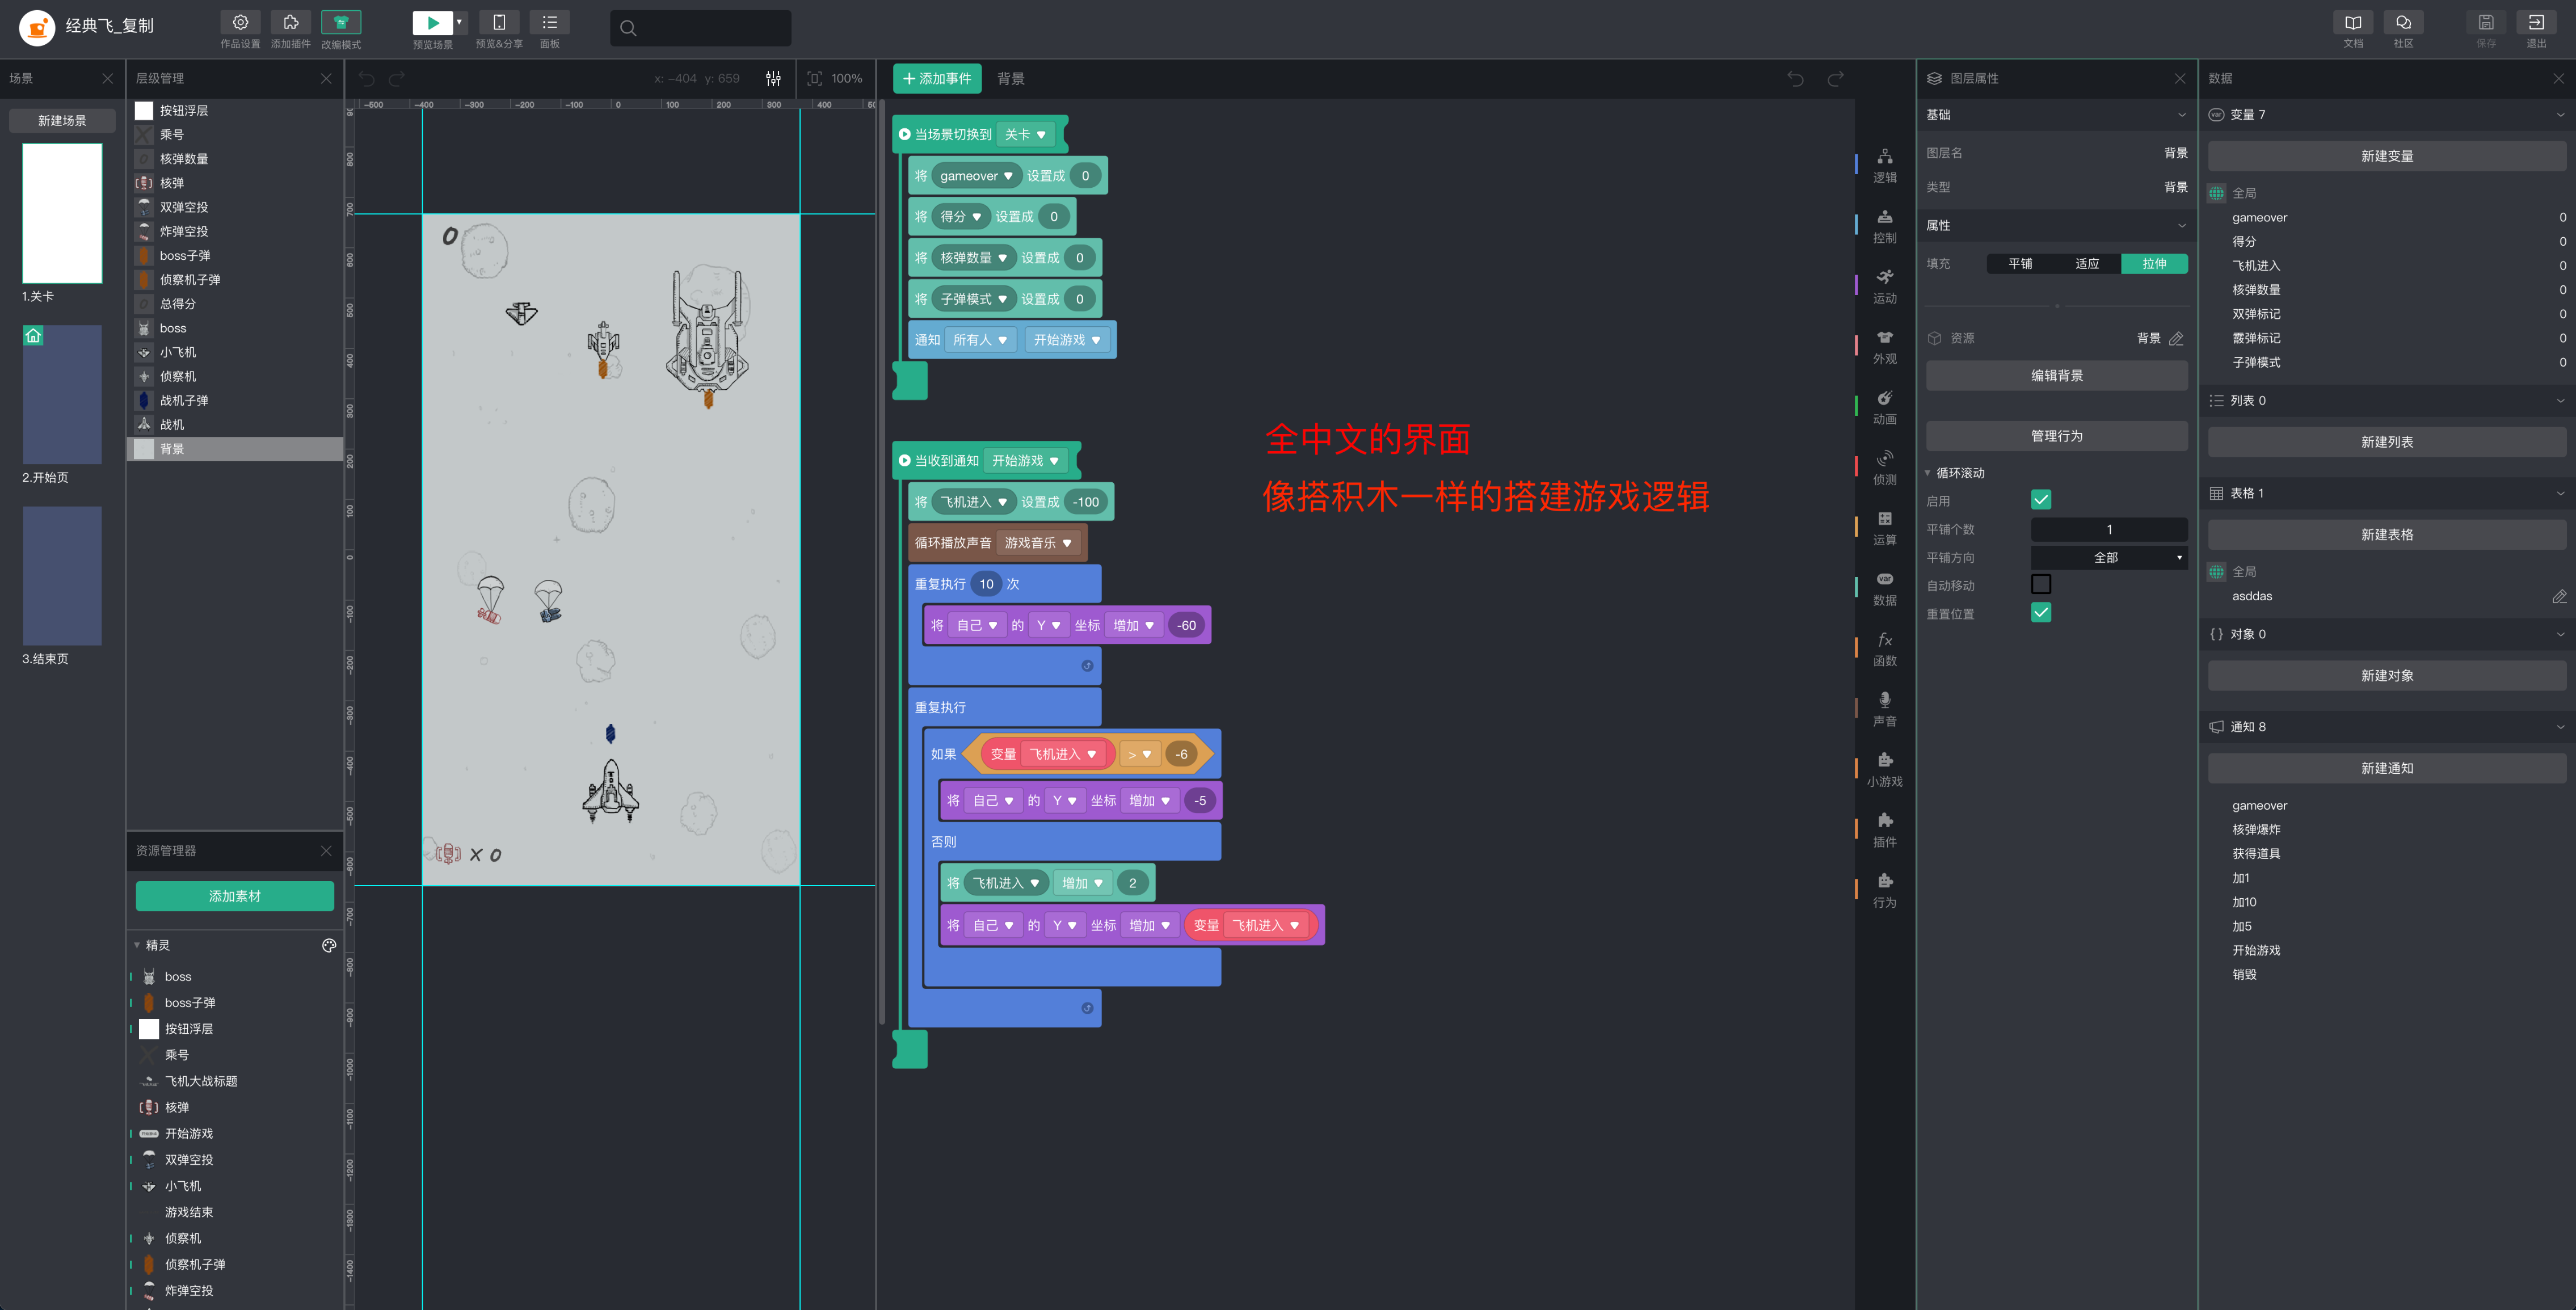Select the 2.开始页 scene thumbnail
2576x1310 pixels.
(62, 395)
